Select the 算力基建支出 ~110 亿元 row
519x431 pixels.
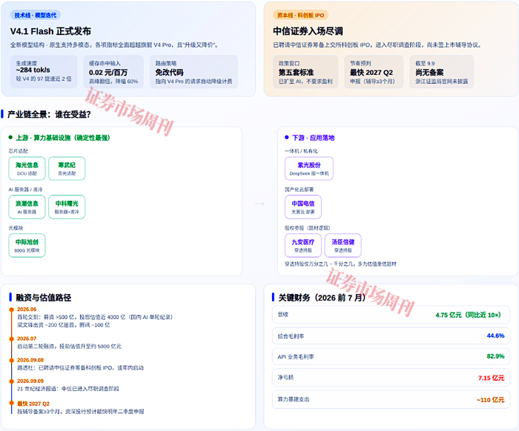tap(391, 399)
